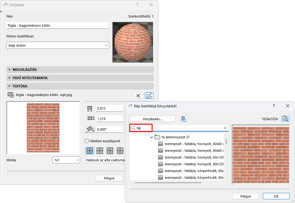Collapse the TEXTÚRA section
The height and width of the screenshot is (203, 295).
80,86
